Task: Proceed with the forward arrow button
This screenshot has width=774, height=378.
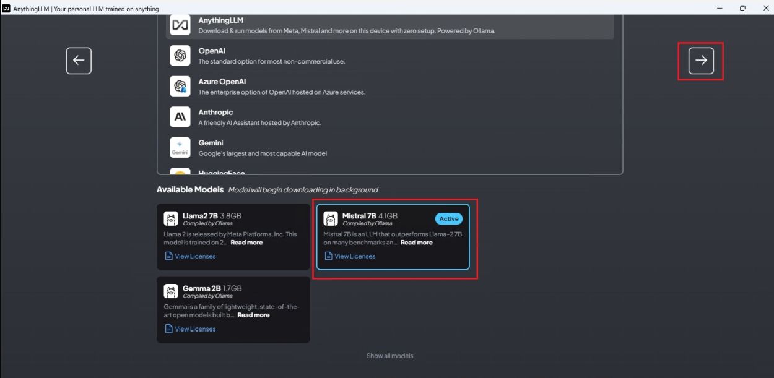Action: (700, 60)
